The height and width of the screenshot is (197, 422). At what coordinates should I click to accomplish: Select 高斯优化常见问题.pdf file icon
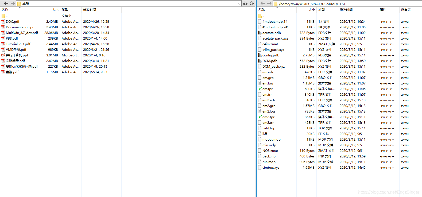(3, 66)
